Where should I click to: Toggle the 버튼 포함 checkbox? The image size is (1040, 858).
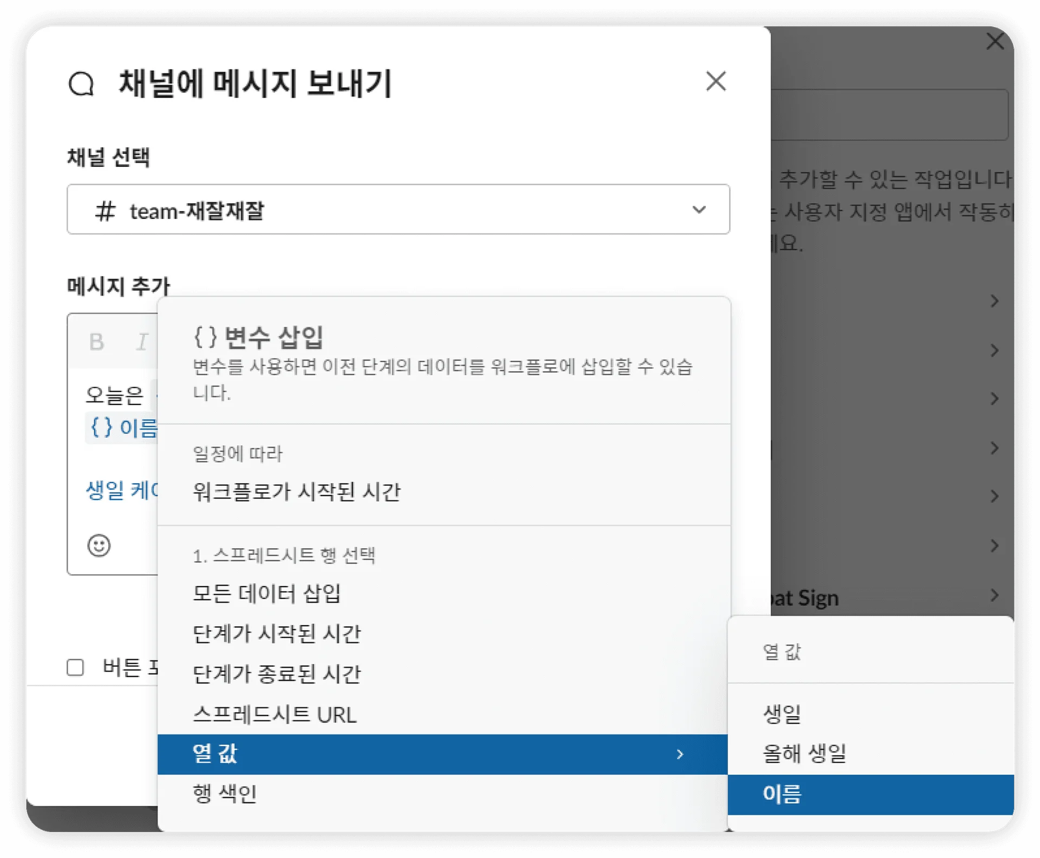[75, 667]
